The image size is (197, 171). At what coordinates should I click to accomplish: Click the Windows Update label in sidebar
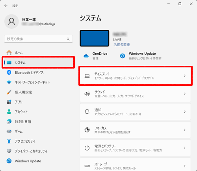(x=28, y=161)
